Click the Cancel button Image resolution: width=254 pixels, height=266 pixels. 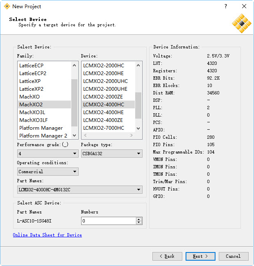click(234, 256)
